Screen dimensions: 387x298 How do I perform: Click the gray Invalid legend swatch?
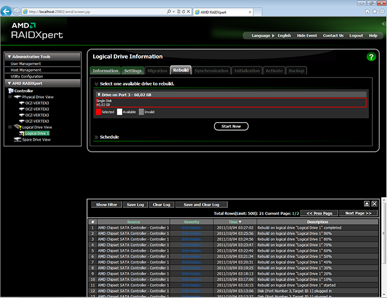[x=141, y=112]
